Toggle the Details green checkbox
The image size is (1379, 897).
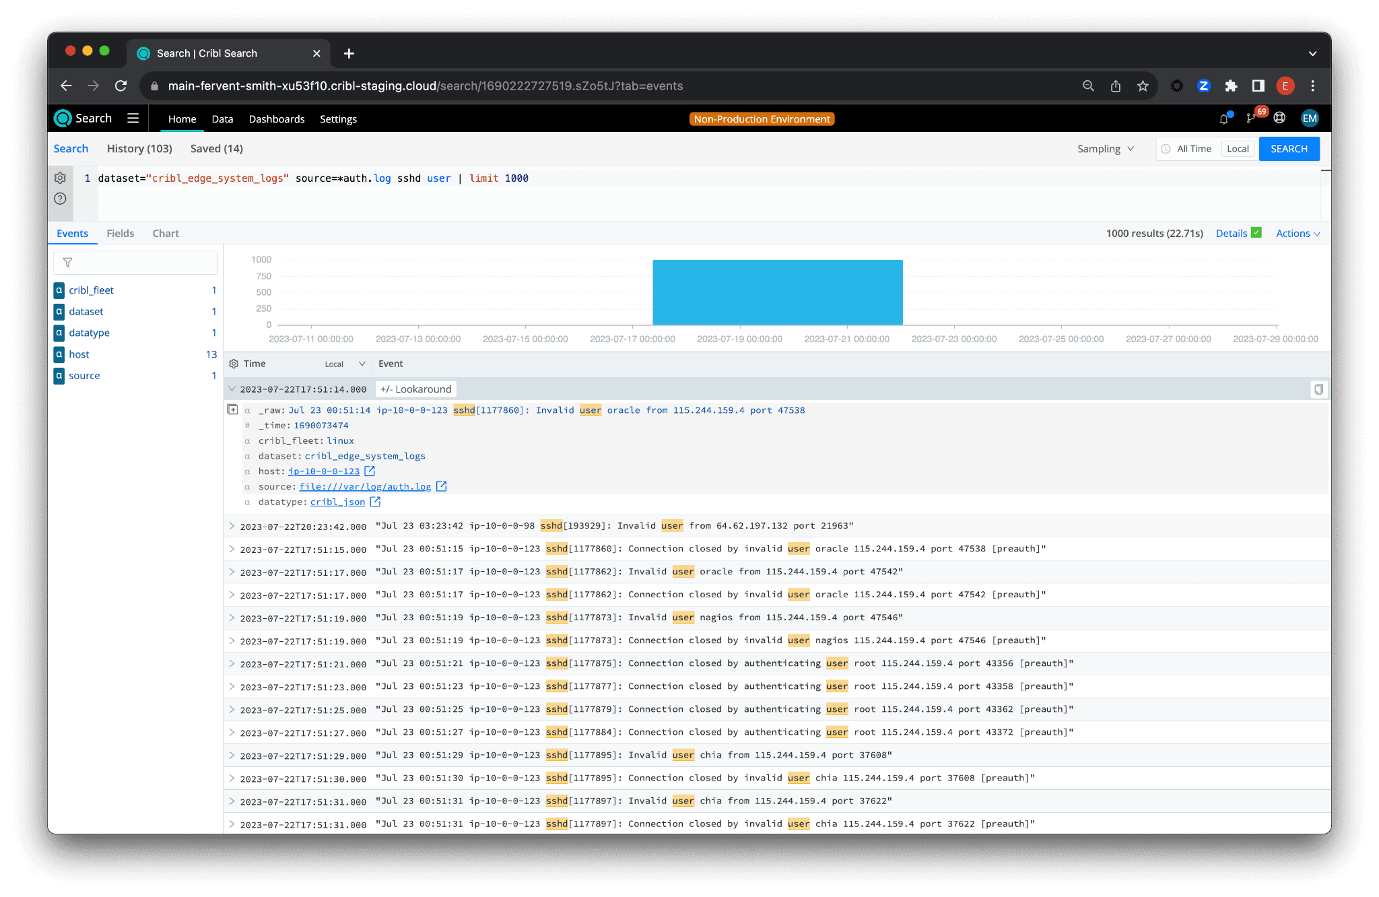coord(1256,233)
